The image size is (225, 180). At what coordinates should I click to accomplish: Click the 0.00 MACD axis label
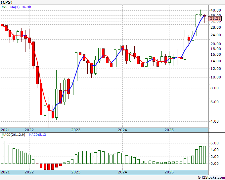click(216, 164)
